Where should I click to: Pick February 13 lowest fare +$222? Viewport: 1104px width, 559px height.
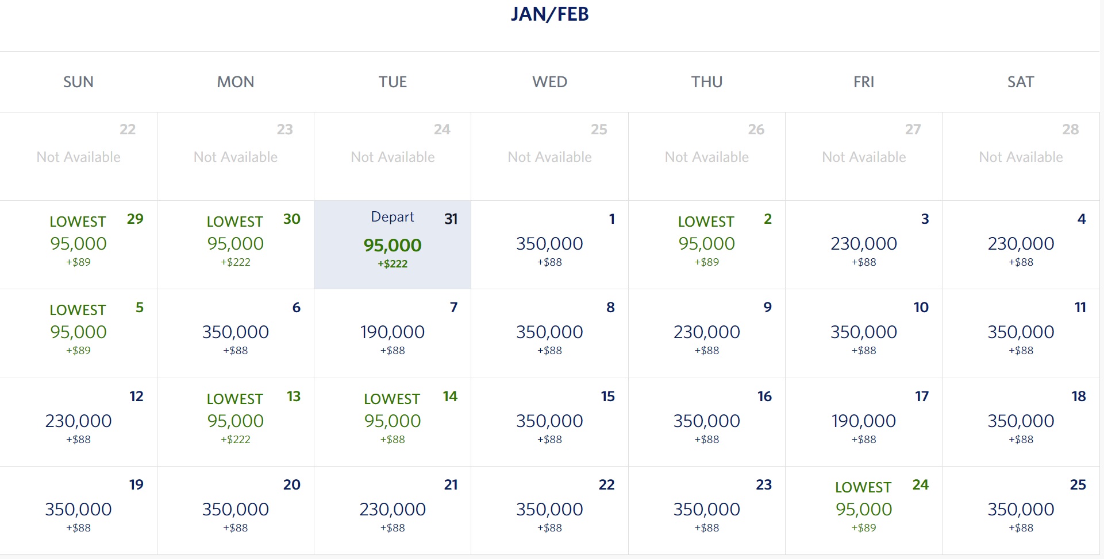pos(236,422)
